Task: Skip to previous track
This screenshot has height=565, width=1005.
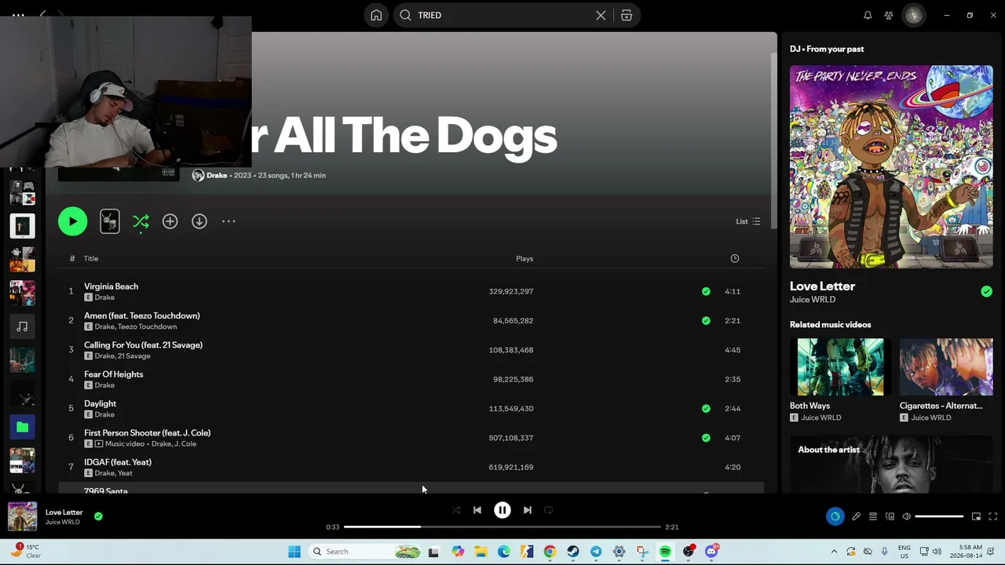Action: click(477, 510)
